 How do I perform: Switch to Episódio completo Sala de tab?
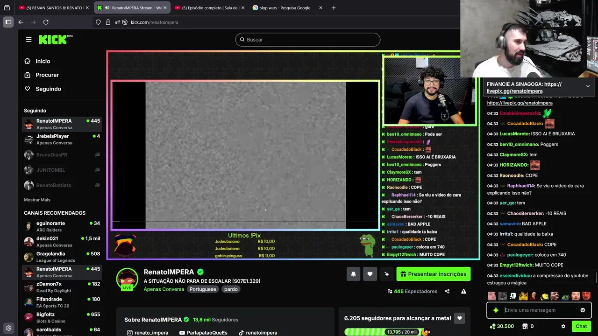pos(209,7)
